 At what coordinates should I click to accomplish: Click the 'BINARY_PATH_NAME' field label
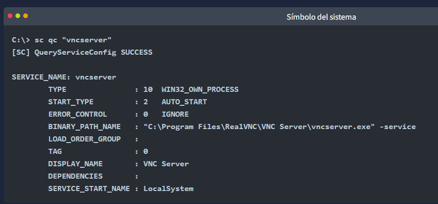pos(85,127)
